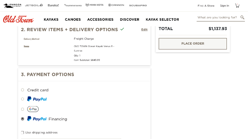The height and width of the screenshot is (139, 248).
Task: Click the PayPal logo option
Action: (x=37, y=99)
